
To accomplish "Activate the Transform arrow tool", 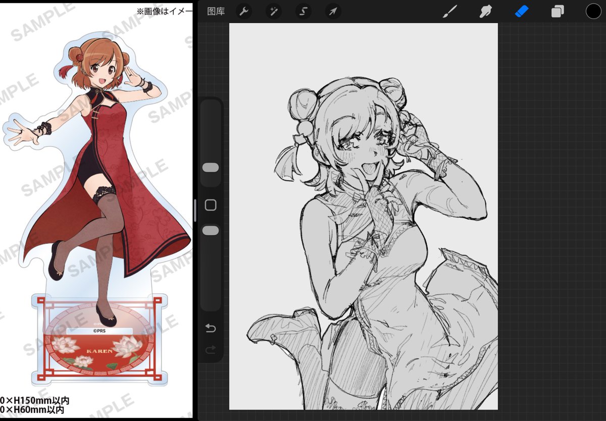I will click(332, 12).
